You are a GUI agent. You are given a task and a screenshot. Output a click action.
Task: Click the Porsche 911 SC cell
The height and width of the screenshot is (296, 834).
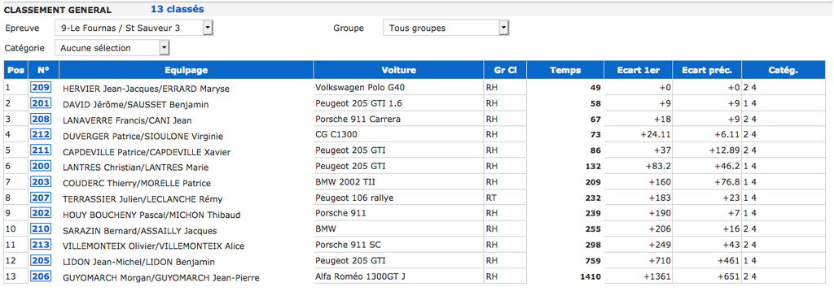click(398, 245)
